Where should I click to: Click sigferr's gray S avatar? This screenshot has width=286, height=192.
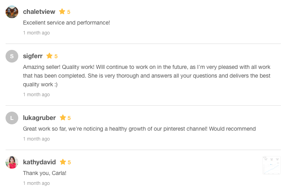coord(12,56)
